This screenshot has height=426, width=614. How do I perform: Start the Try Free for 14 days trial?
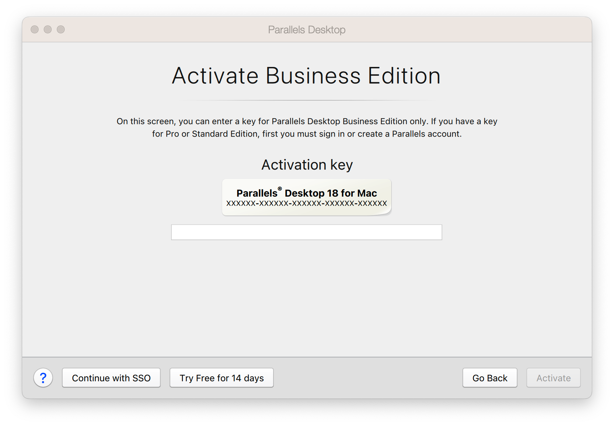pos(221,378)
